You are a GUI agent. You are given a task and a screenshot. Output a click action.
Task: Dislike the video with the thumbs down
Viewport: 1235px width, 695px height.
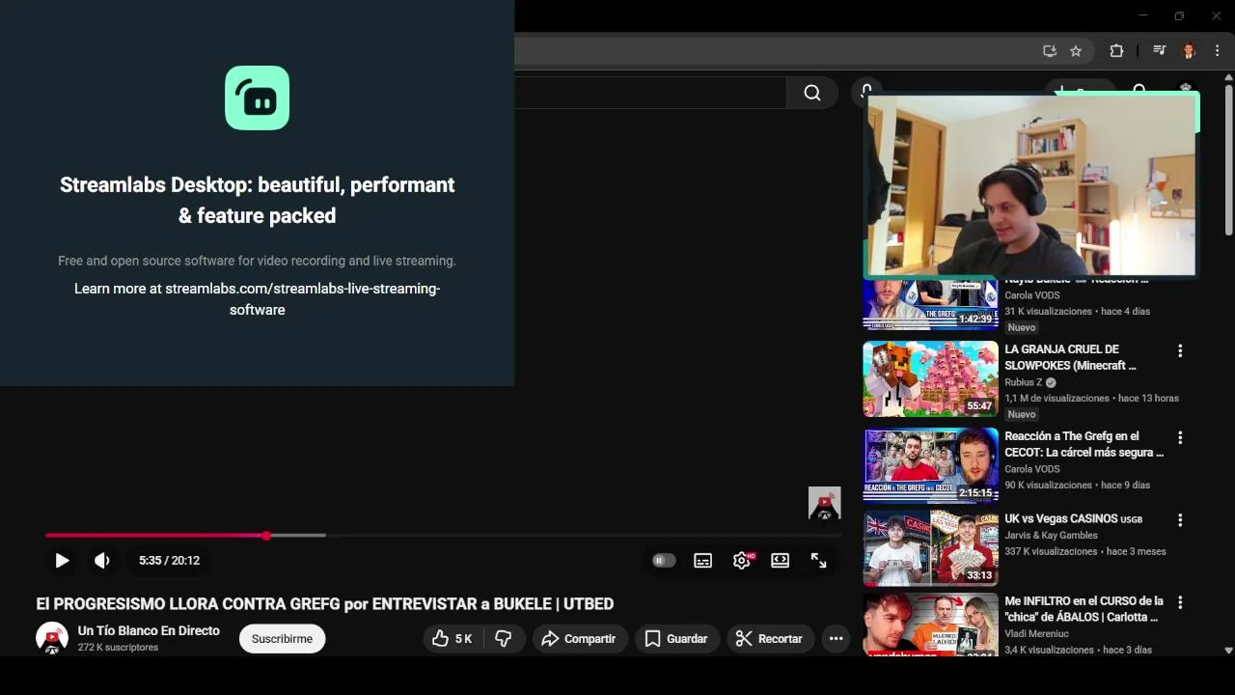[x=504, y=639]
